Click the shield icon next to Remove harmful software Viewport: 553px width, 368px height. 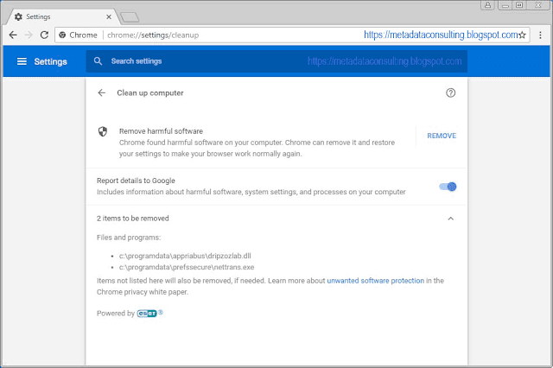(102, 131)
